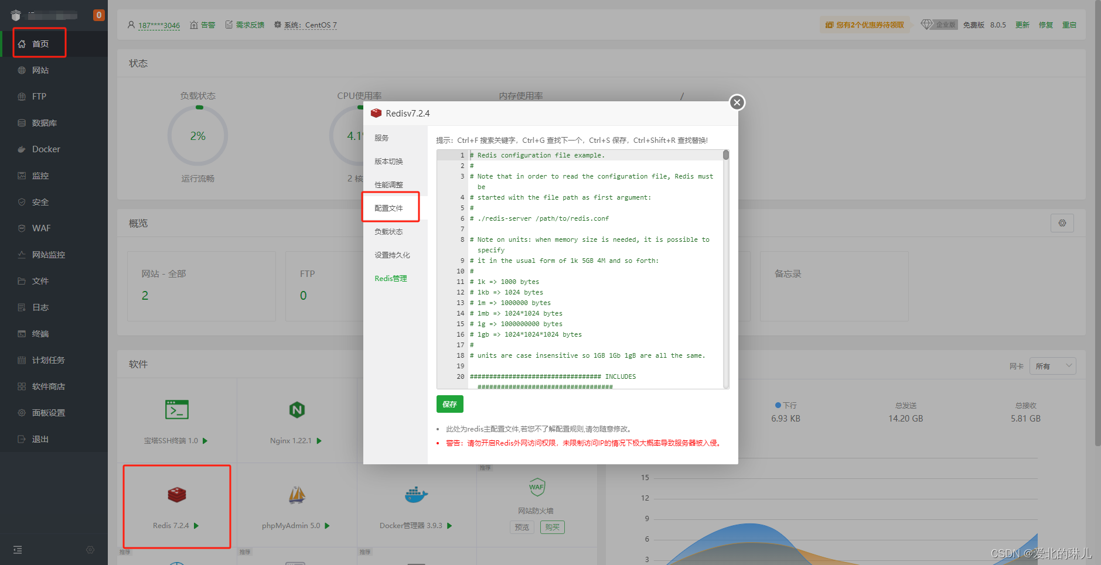Image resolution: width=1101 pixels, height=565 pixels.
Task: Click the 宝塔SSH终端 terminal icon
Action: (177, 410)
